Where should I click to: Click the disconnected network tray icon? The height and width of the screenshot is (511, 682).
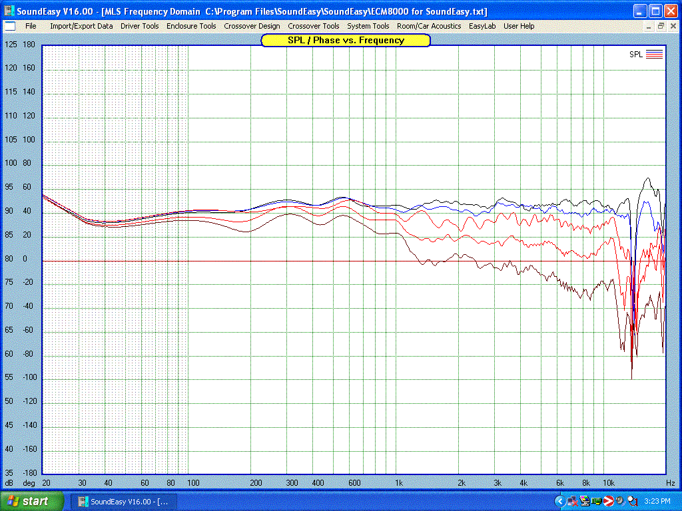click(x=573, y=502)
